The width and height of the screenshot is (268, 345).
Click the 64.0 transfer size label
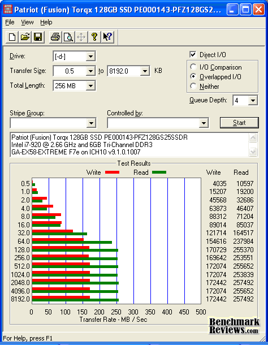[x=24, y=241]
